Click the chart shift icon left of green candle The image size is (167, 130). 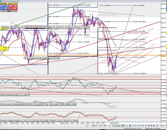click(114, 126)
